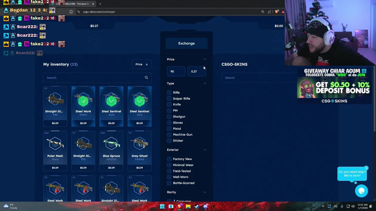Screen dimensions: 376x211
Task: Open the Windows Start menu
Action: (x=162, y=206)
